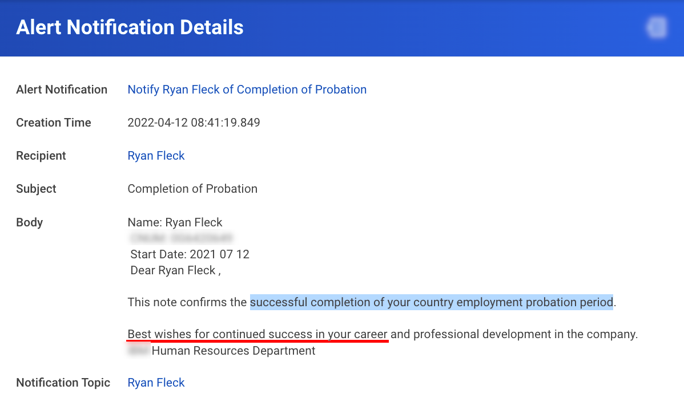The image size is (684, 402).
Task: Open the Notify Ryan Fleck of Completion link
Action: click(247, 90)
